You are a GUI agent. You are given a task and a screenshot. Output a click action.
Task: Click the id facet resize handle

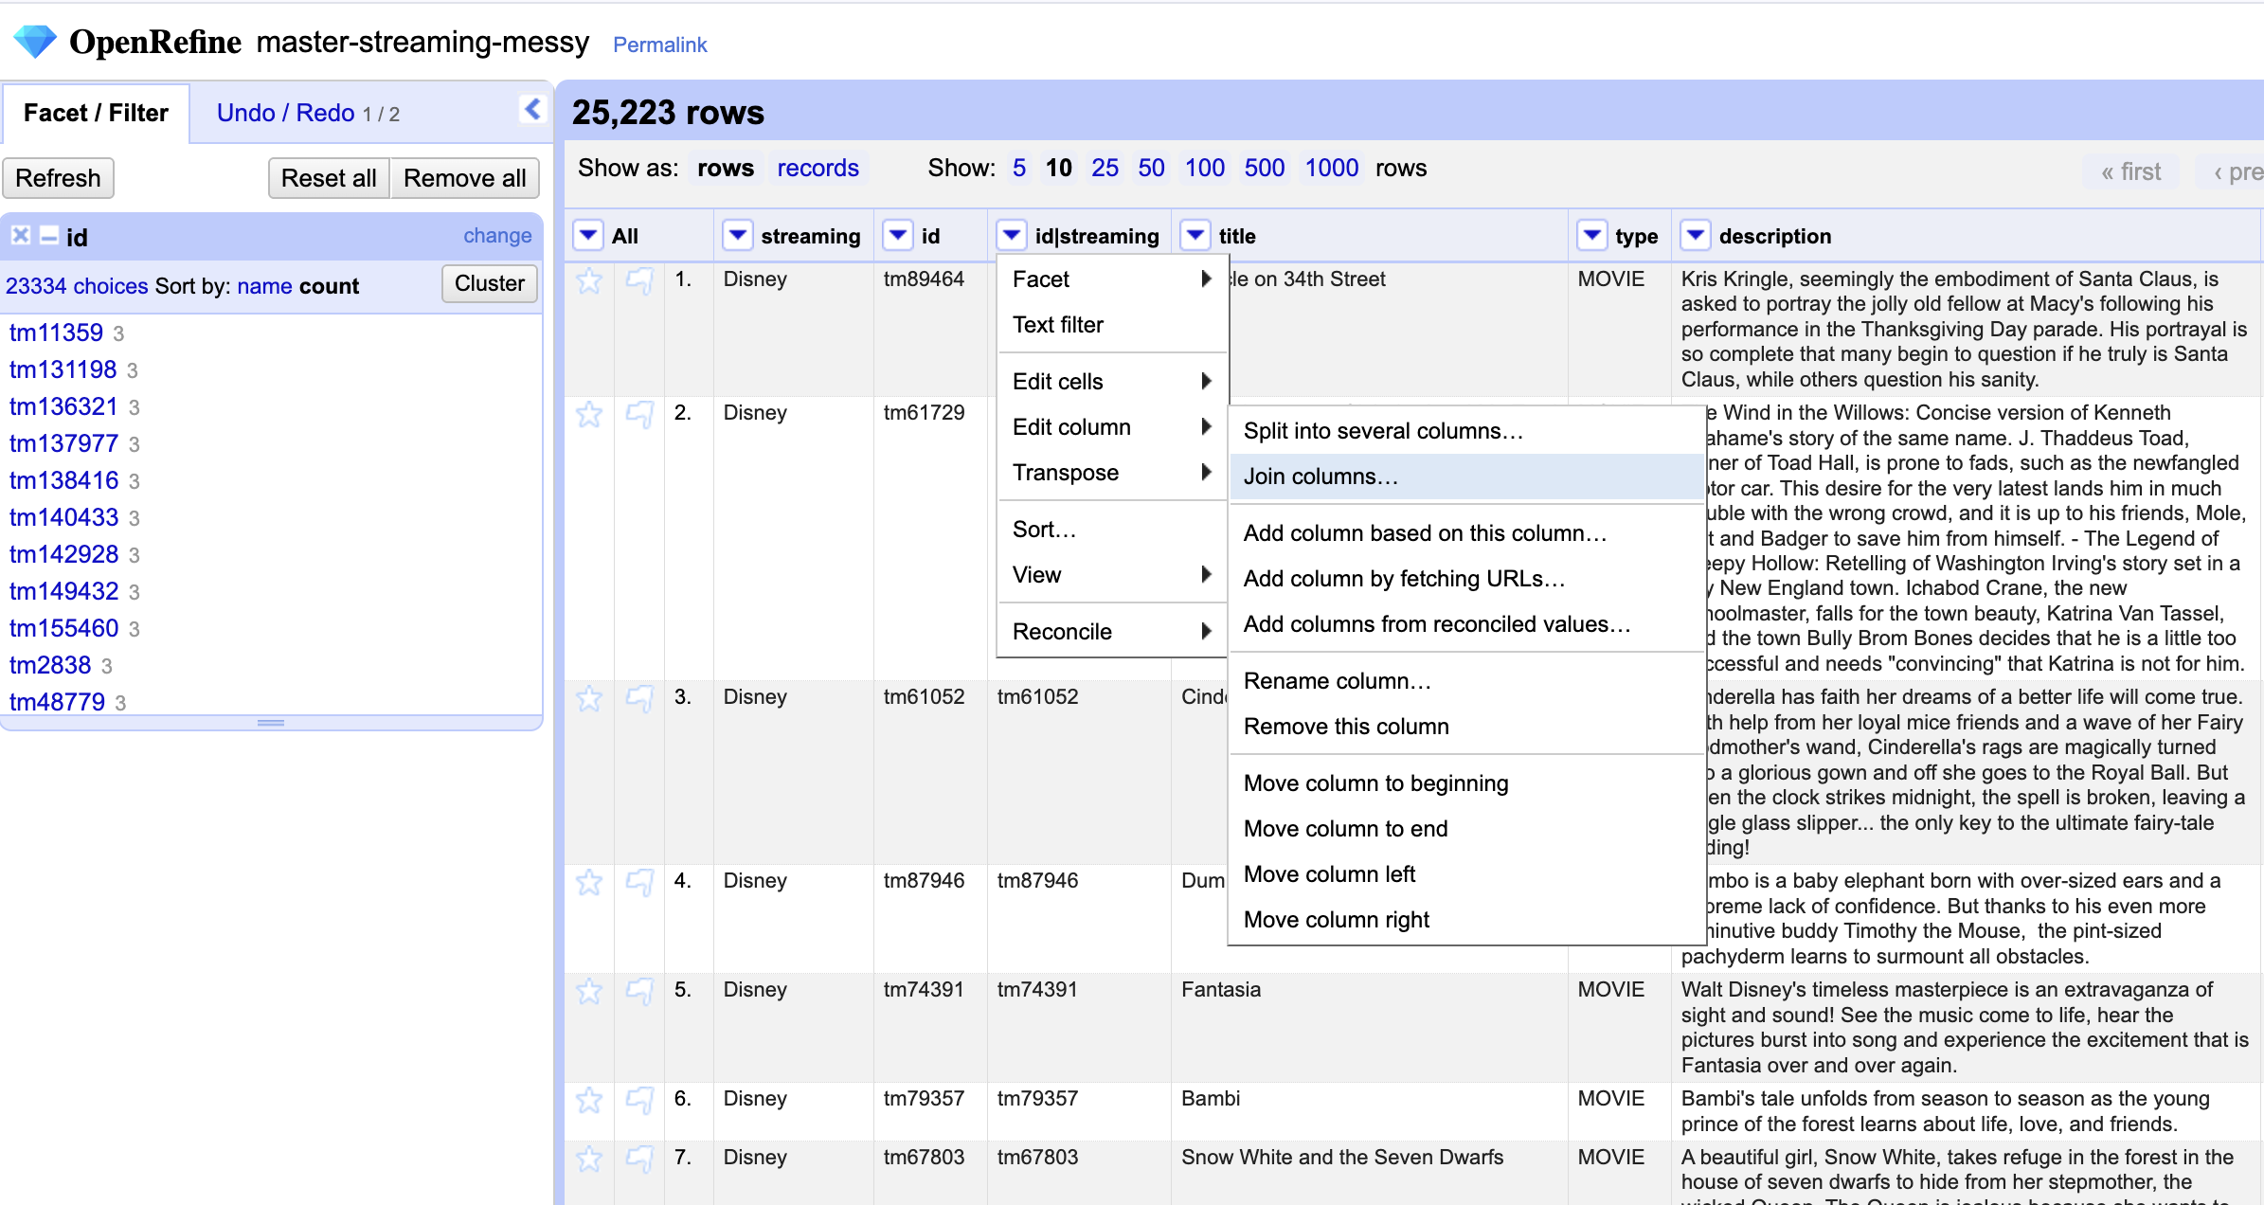click(271, 723)
